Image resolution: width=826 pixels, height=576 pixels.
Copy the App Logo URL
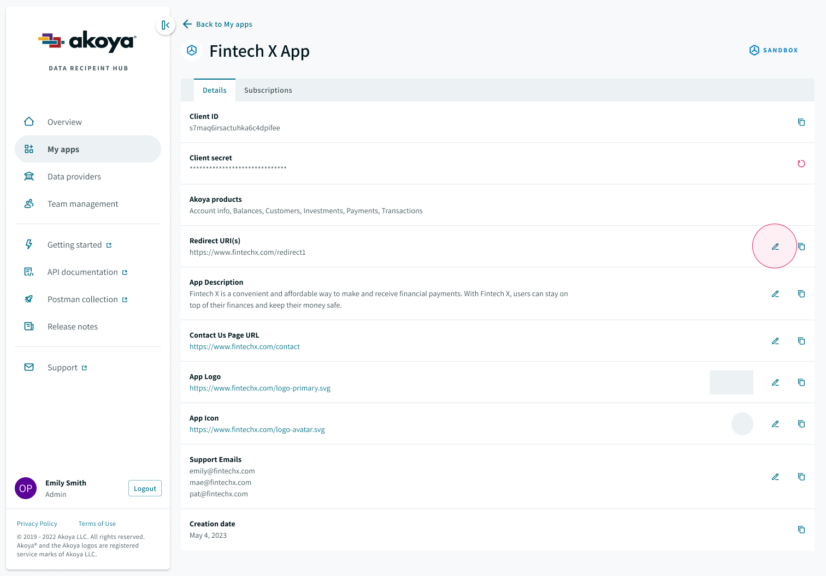click(x=801, y=382)
